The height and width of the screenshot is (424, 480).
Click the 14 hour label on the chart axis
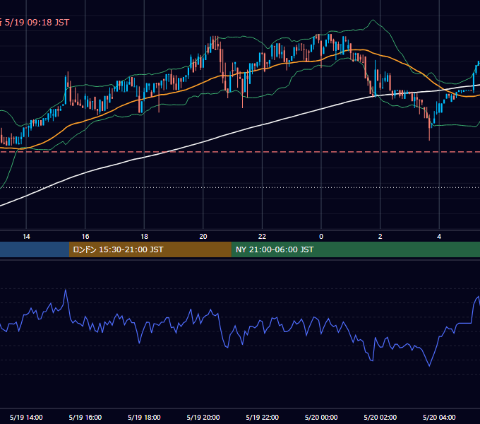coord(26,237)
